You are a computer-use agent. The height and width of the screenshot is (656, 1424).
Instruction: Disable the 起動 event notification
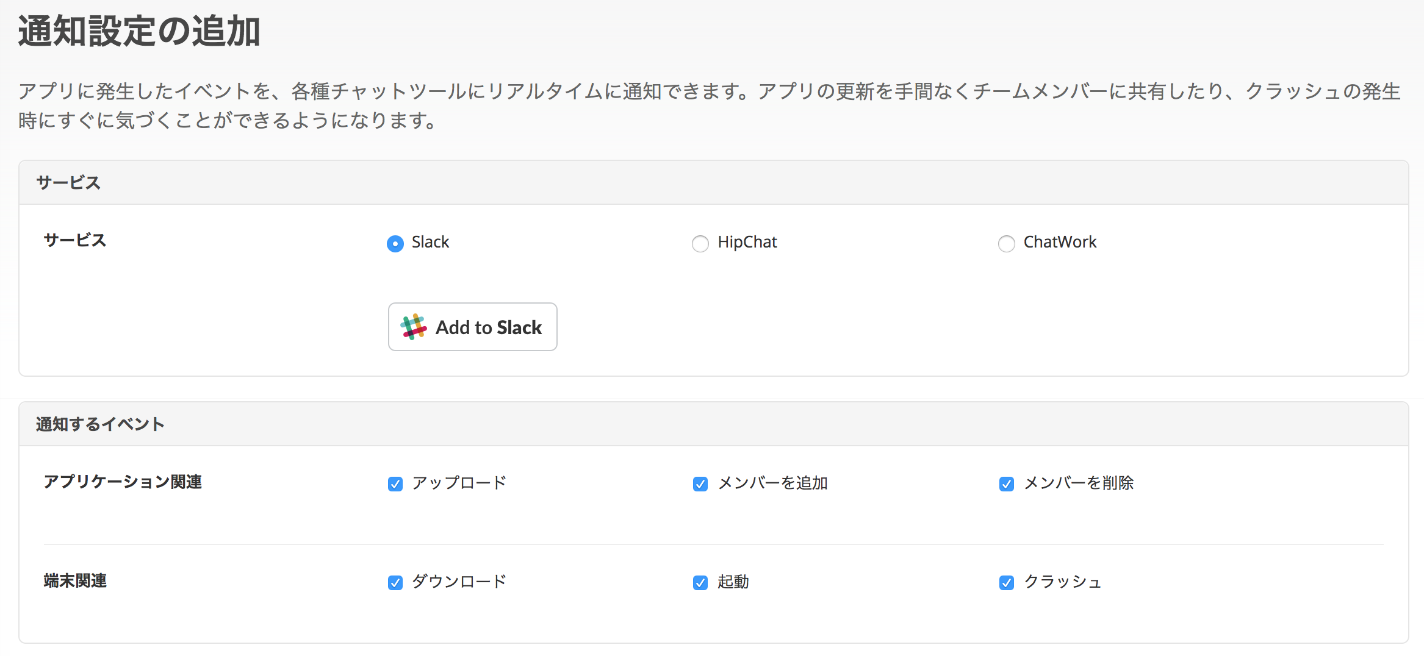tap(700, 582)
